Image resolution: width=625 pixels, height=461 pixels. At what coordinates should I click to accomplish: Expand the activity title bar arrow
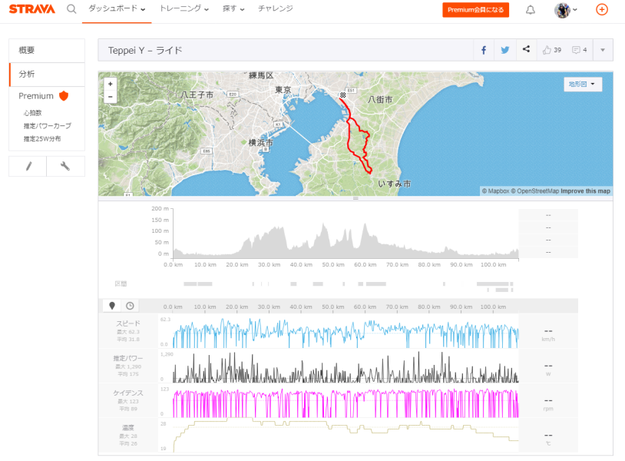coord(603,50)
